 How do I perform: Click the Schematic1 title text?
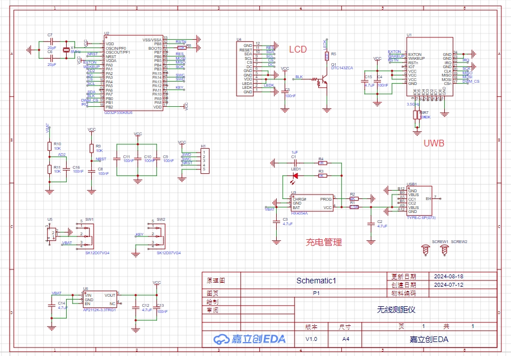[x=316, y=281]
